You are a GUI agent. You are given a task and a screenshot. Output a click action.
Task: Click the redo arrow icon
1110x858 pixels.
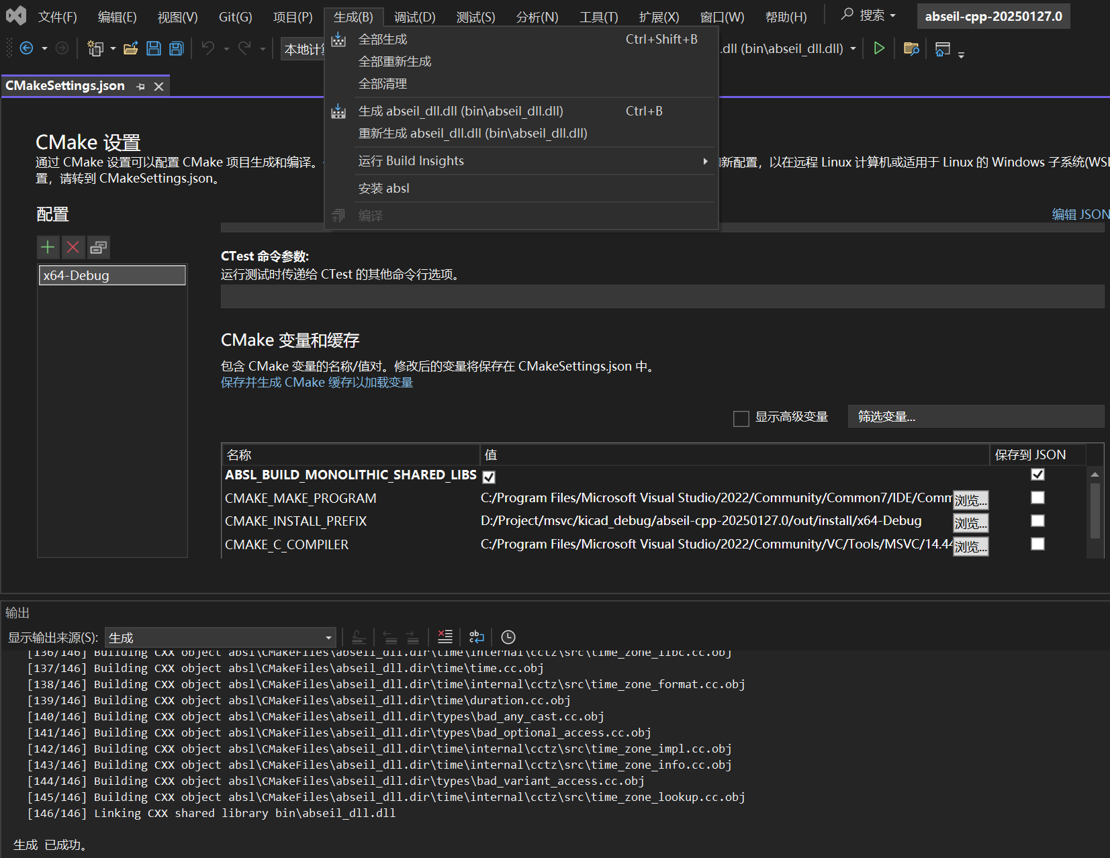coord(244,48)
